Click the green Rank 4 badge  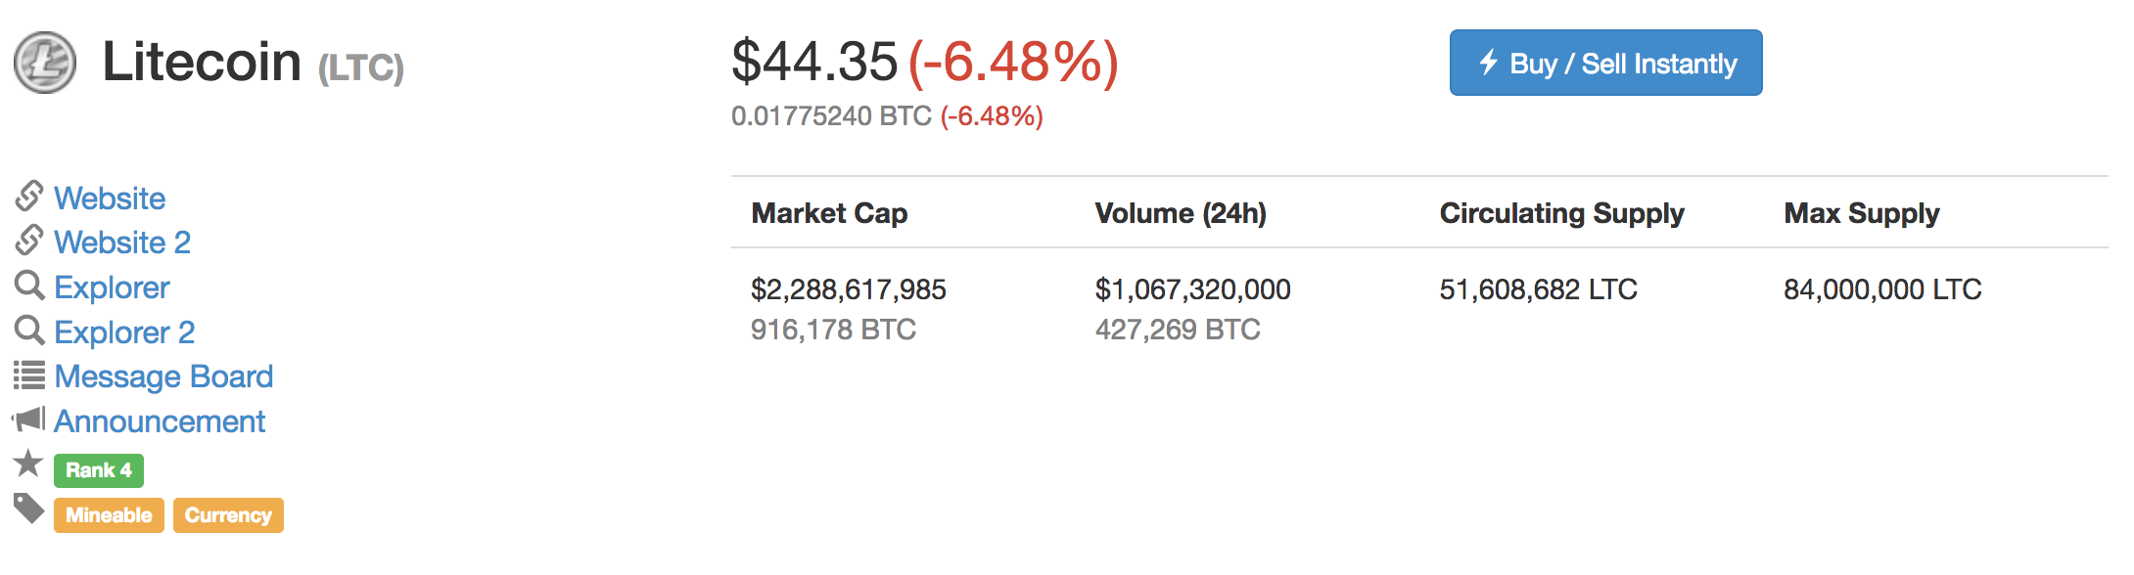(x=99, y=470)
